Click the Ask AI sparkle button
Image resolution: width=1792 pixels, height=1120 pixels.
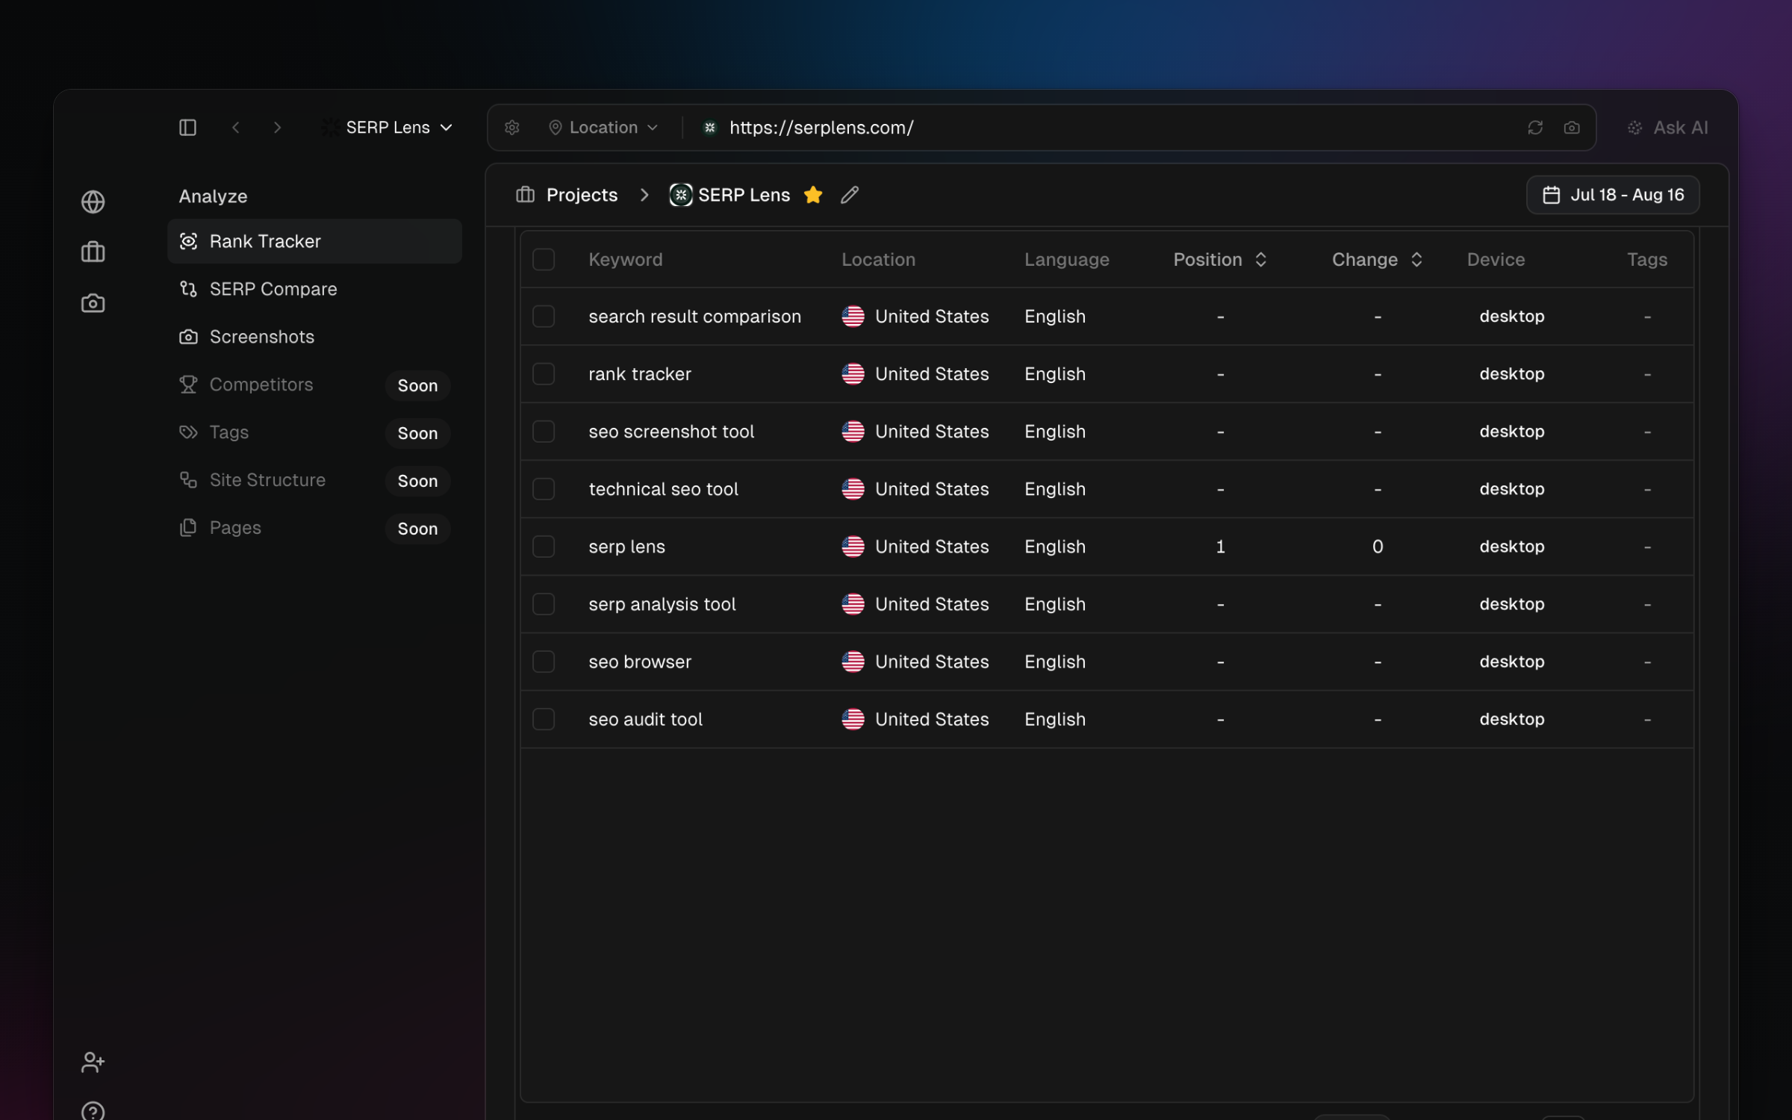tap(1667, 128)
